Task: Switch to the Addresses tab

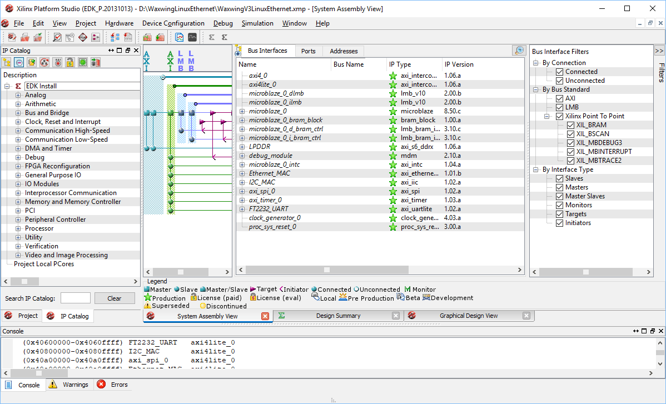Action: [344, 51]
